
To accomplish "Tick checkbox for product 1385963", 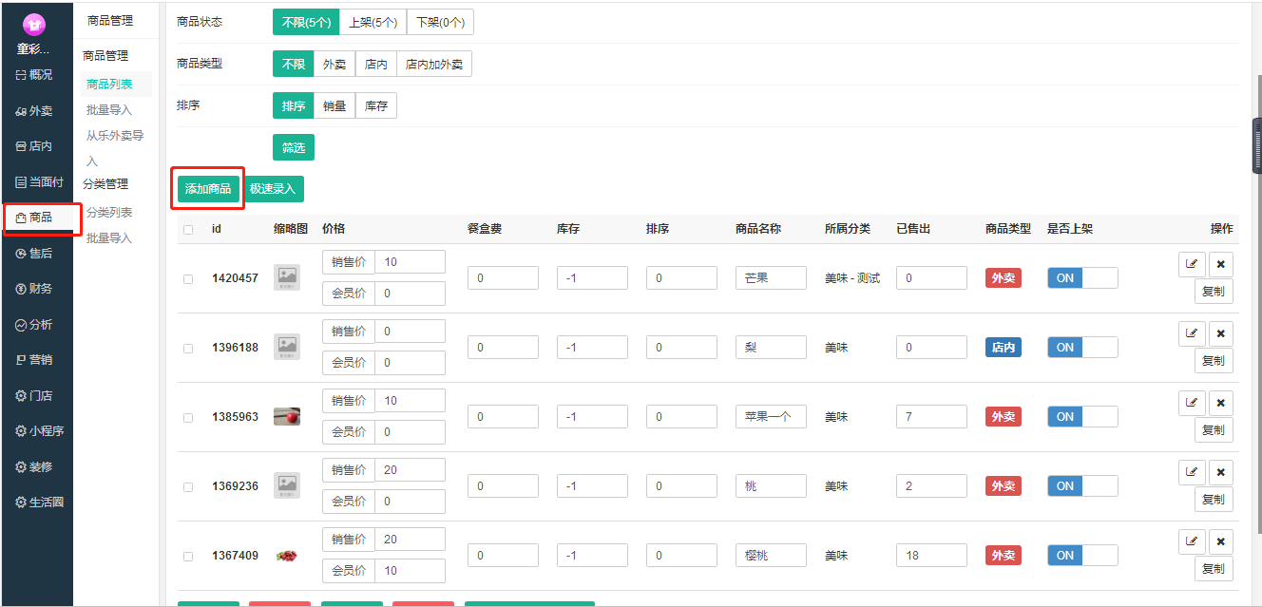I will coord(188,417).
